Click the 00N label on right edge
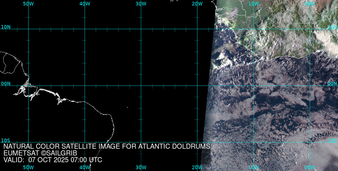The width and height of the screenshot is (338, 171). coord(332,83)
